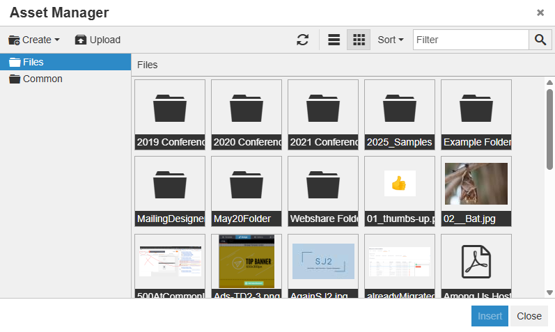Image resolution: width=555 pixels, height=332 pixels.
Task: Open the 2019 Conference folder icon
Action: point(170,108)
